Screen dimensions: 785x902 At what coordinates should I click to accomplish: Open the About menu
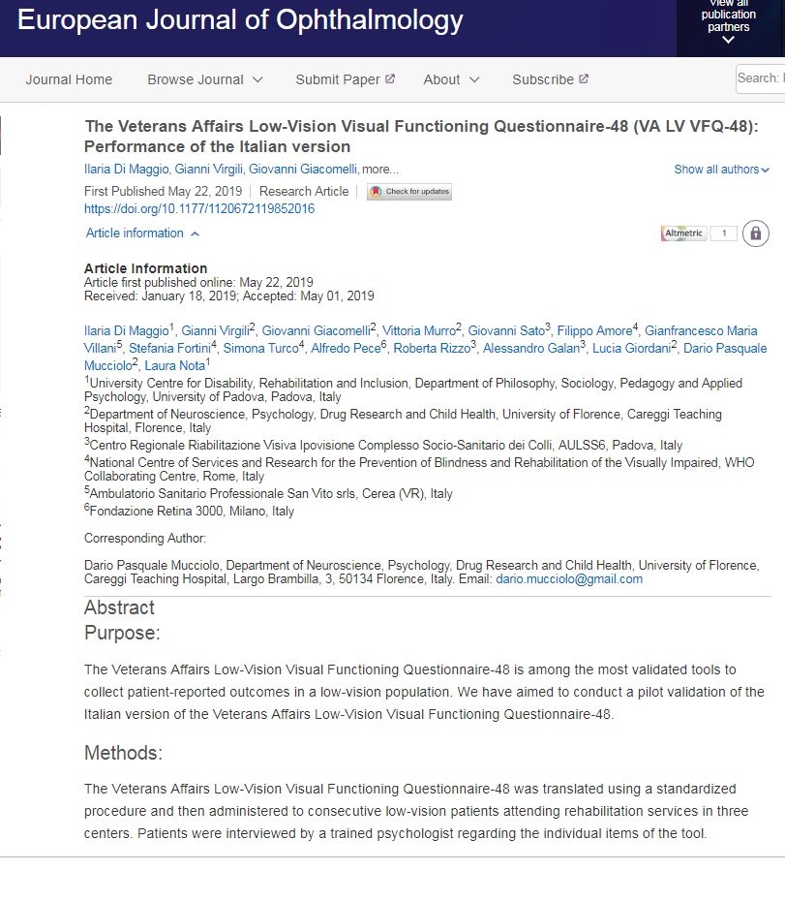point(442,79)
